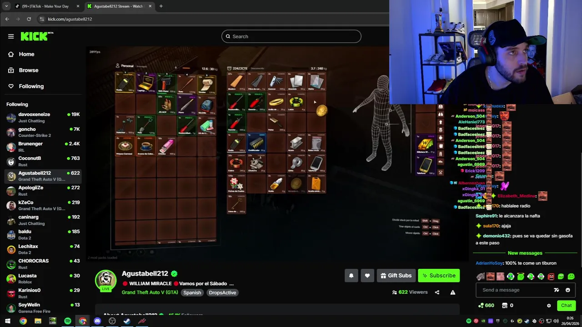
Task: Click the Kick search field
Action: (291, 36)
